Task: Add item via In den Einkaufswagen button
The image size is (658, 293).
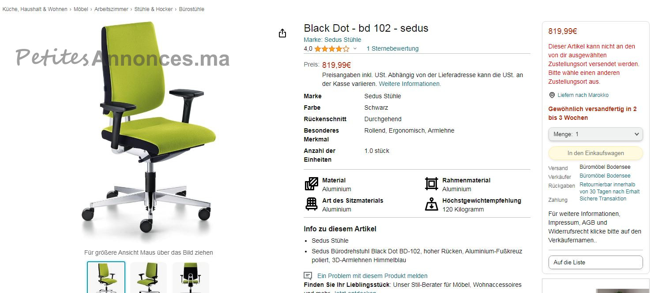Action: (x=595, y=153)
